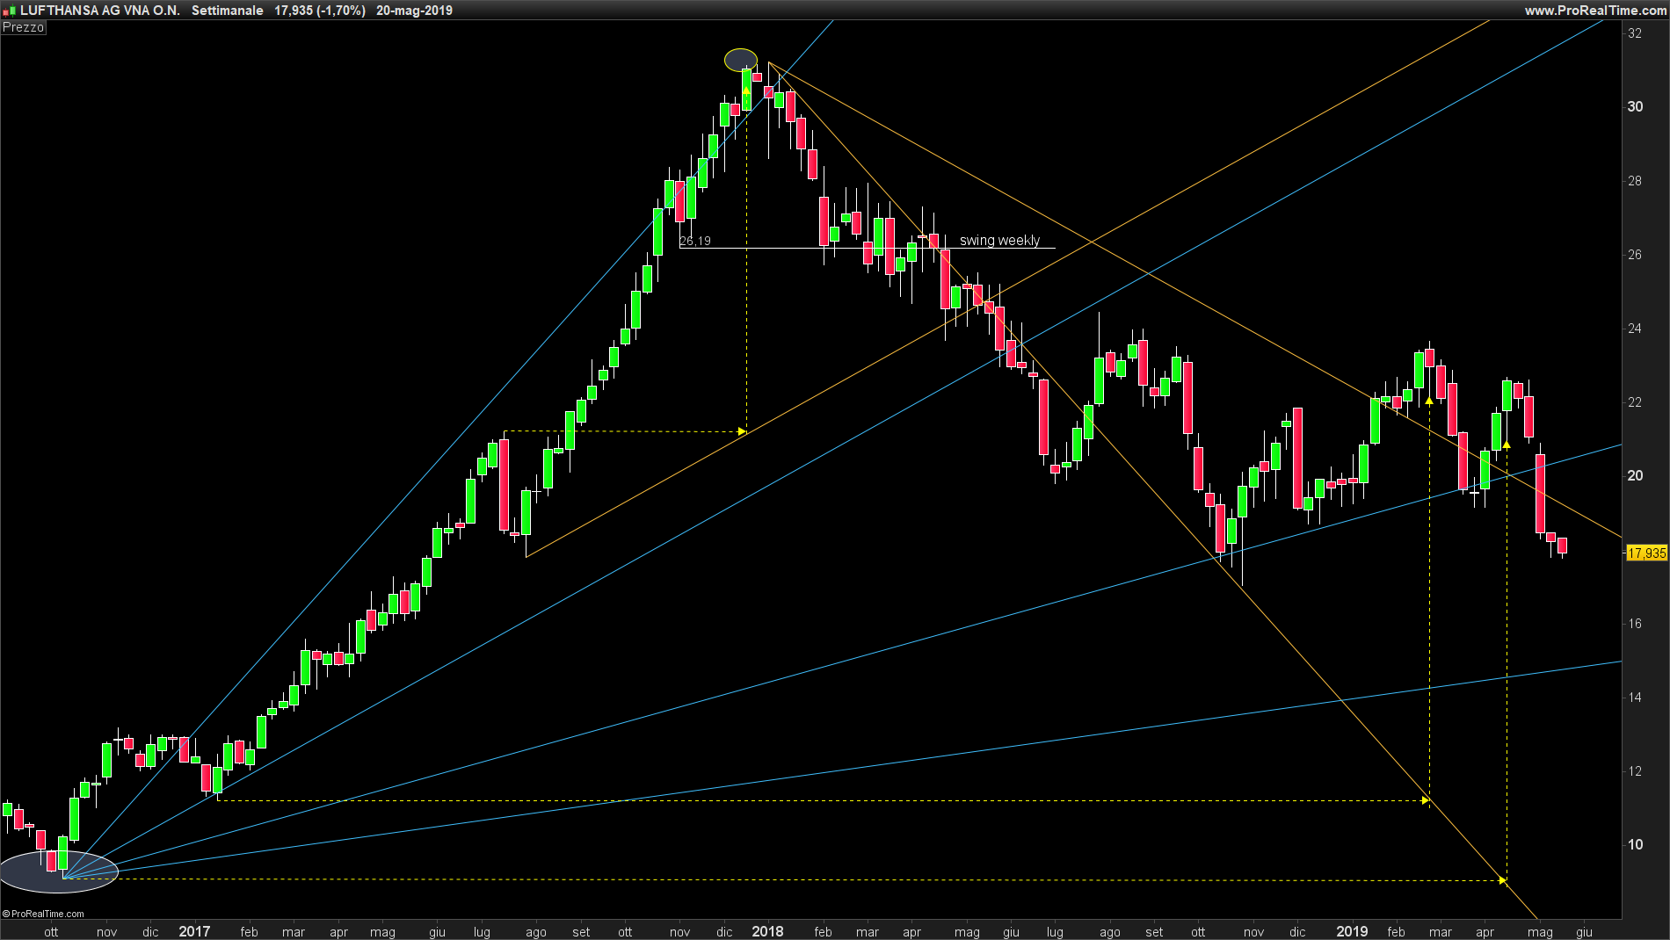
Task: Click the 2019 year label on time axis
Action: point(1352,931)
